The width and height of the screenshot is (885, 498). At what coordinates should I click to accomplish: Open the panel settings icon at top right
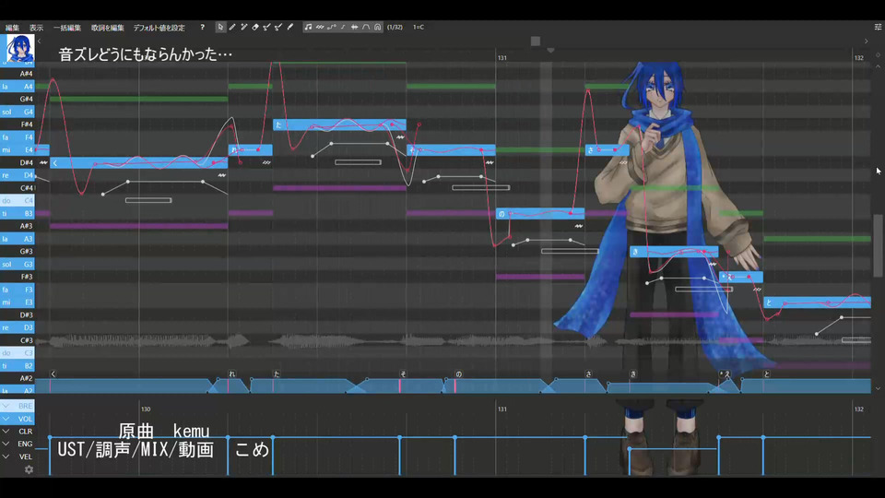tap(878, 27)
